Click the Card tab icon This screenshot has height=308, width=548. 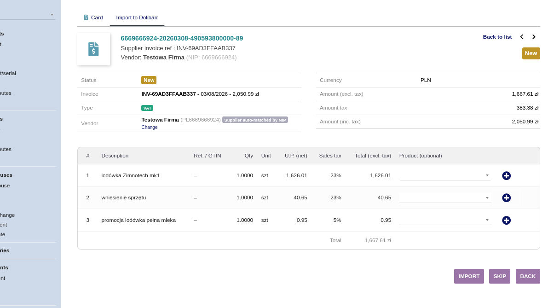click(x=86, y=17)
